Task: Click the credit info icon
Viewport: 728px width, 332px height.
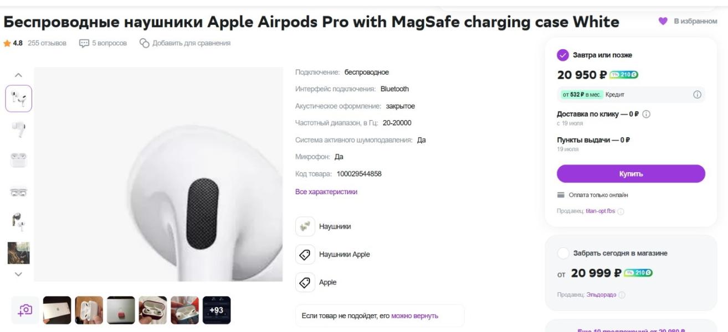Action: pos(697,95)
